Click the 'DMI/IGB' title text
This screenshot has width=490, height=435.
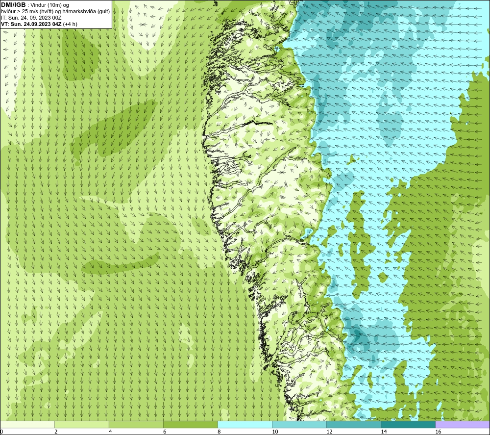(x=13, y=5)
